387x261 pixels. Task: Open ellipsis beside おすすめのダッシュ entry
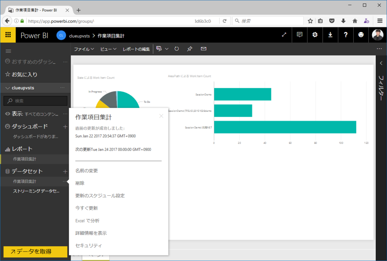click(x=65, y=62)
